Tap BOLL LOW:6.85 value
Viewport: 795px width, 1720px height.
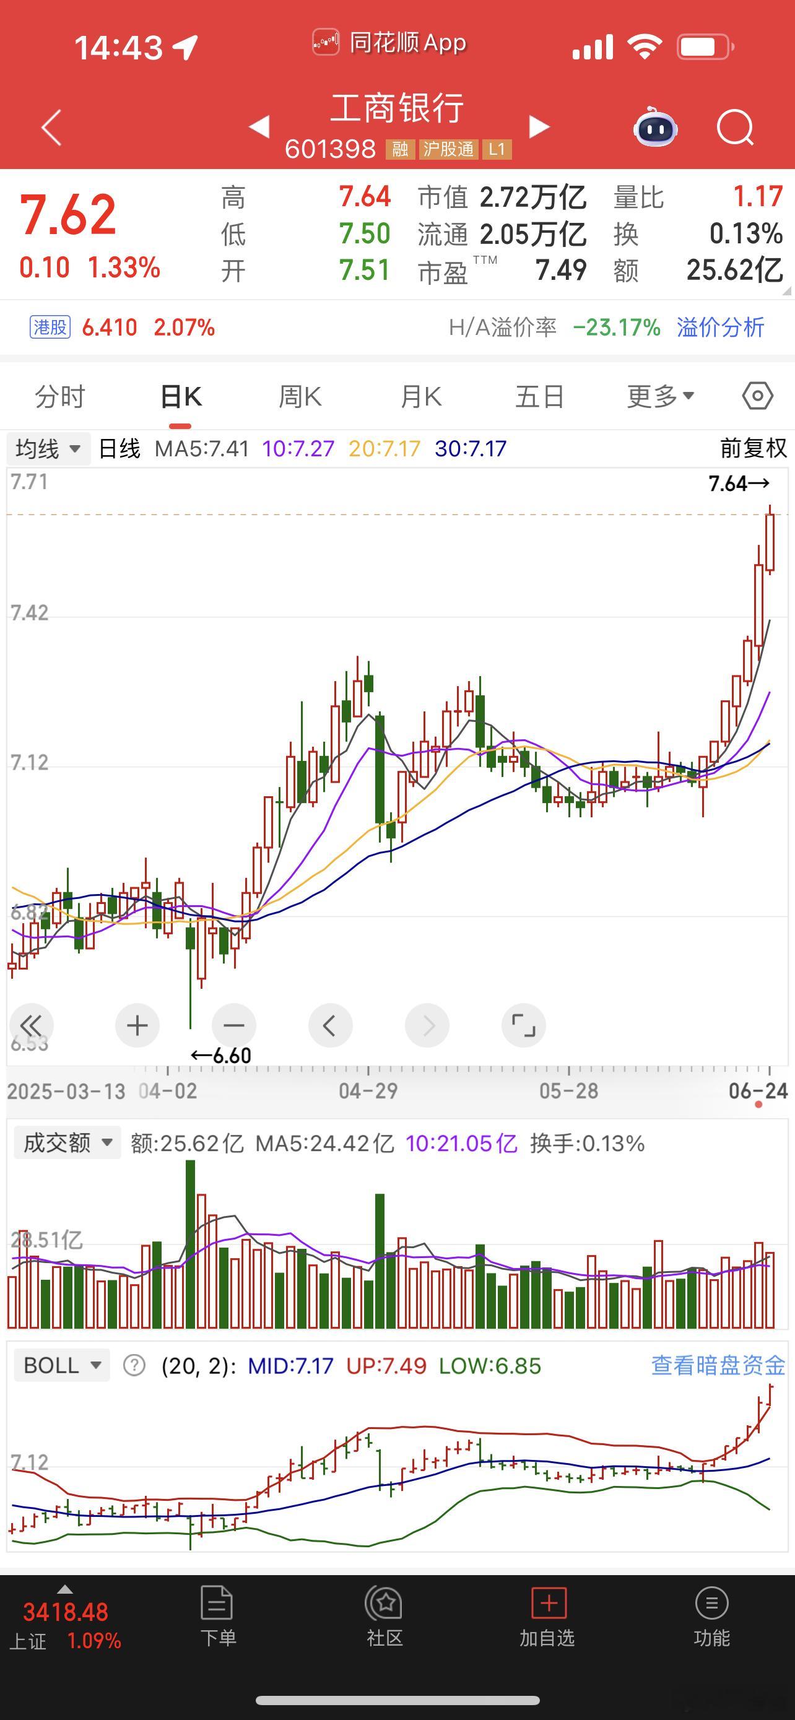[x=490, y=1365]
